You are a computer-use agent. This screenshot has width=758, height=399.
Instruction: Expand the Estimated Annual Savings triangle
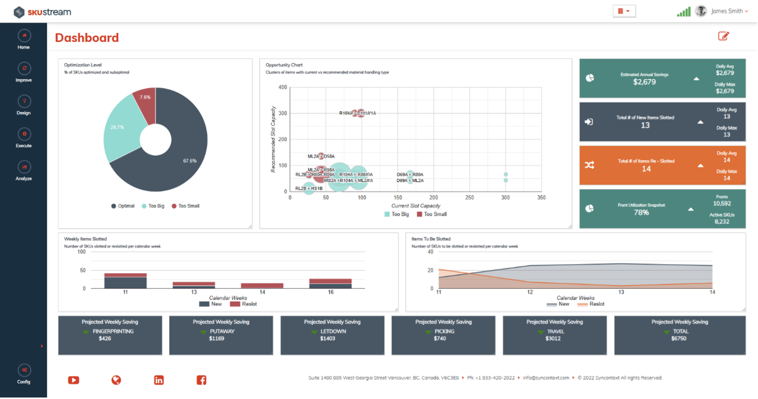coord(696,79)
